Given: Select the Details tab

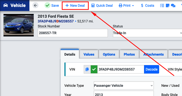Looking at the screenshot, I should pyautogui.click(x=70, y=54).
